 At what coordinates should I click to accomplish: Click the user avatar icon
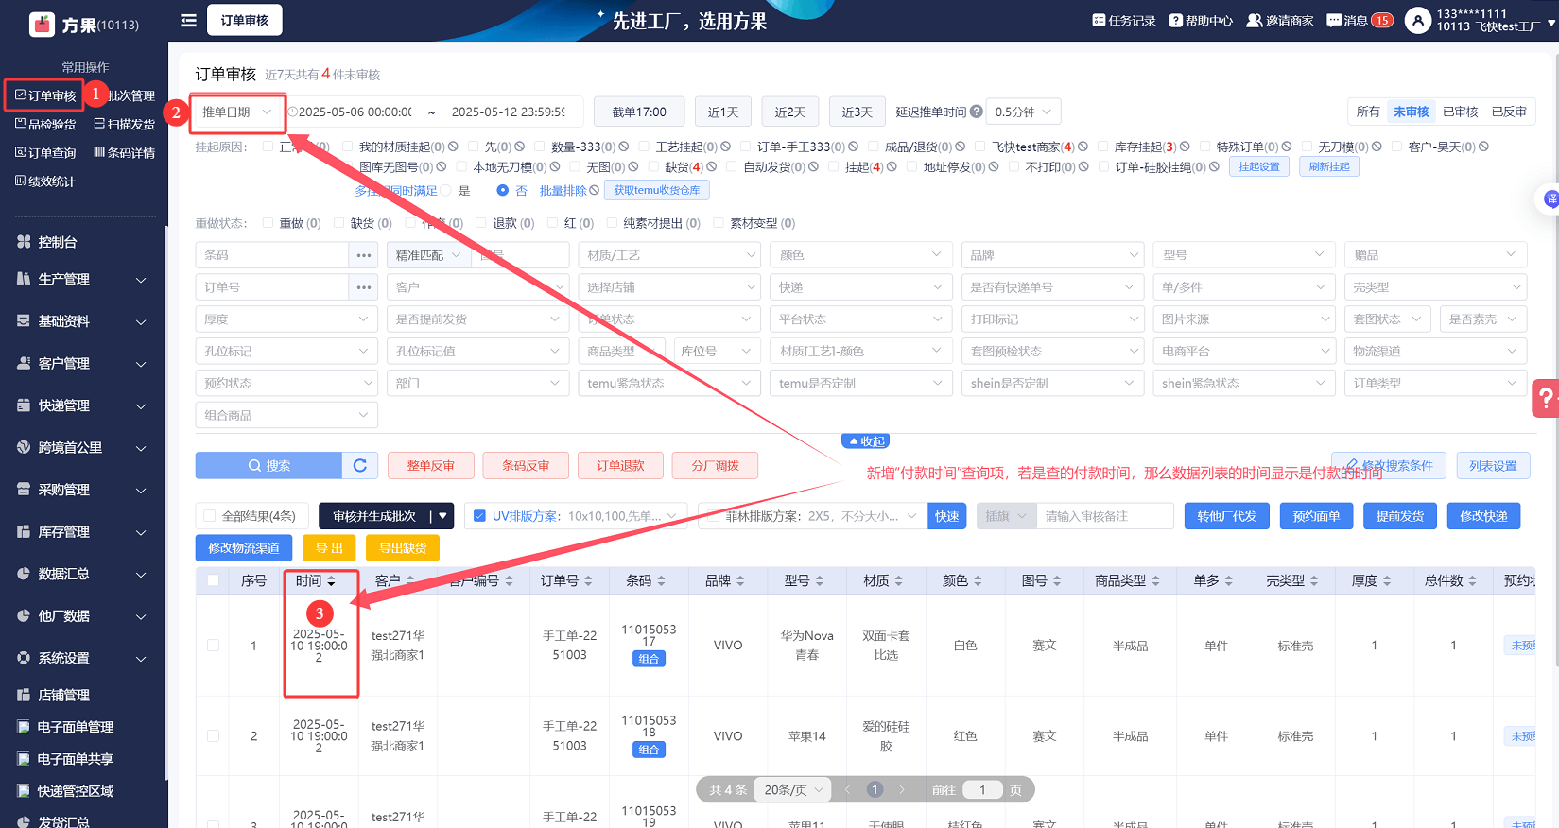(1417, 20)
